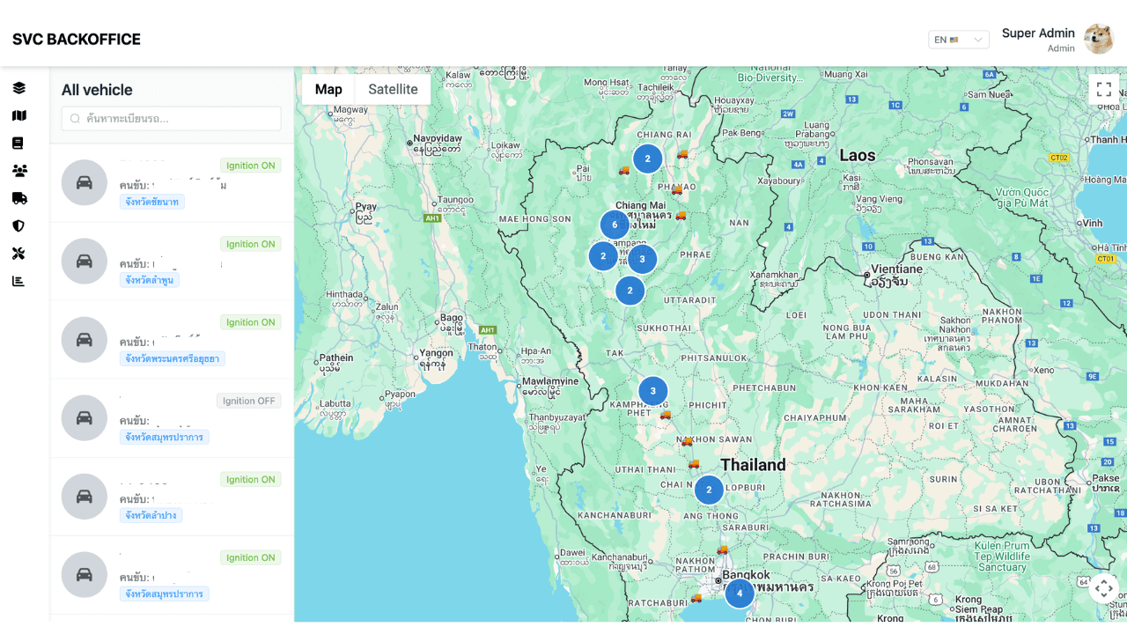Viewport: 1127px width, 634px height.
Task: Open the maintenance tools sidebar icon
Action: pos(18,254)
